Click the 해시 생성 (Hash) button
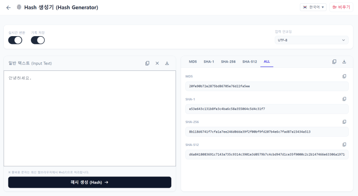The image size is (358, 196). coord(90,182)
